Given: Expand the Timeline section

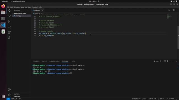Looking at the screenshot, I should pos(17,96).
